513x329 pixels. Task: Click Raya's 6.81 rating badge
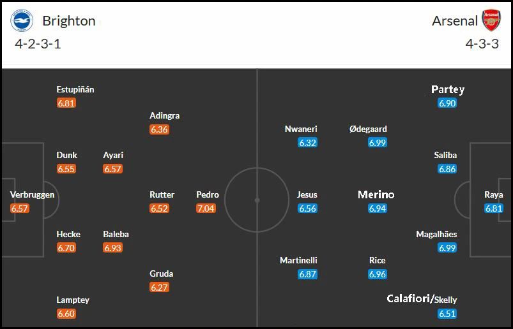pos(494,208)
